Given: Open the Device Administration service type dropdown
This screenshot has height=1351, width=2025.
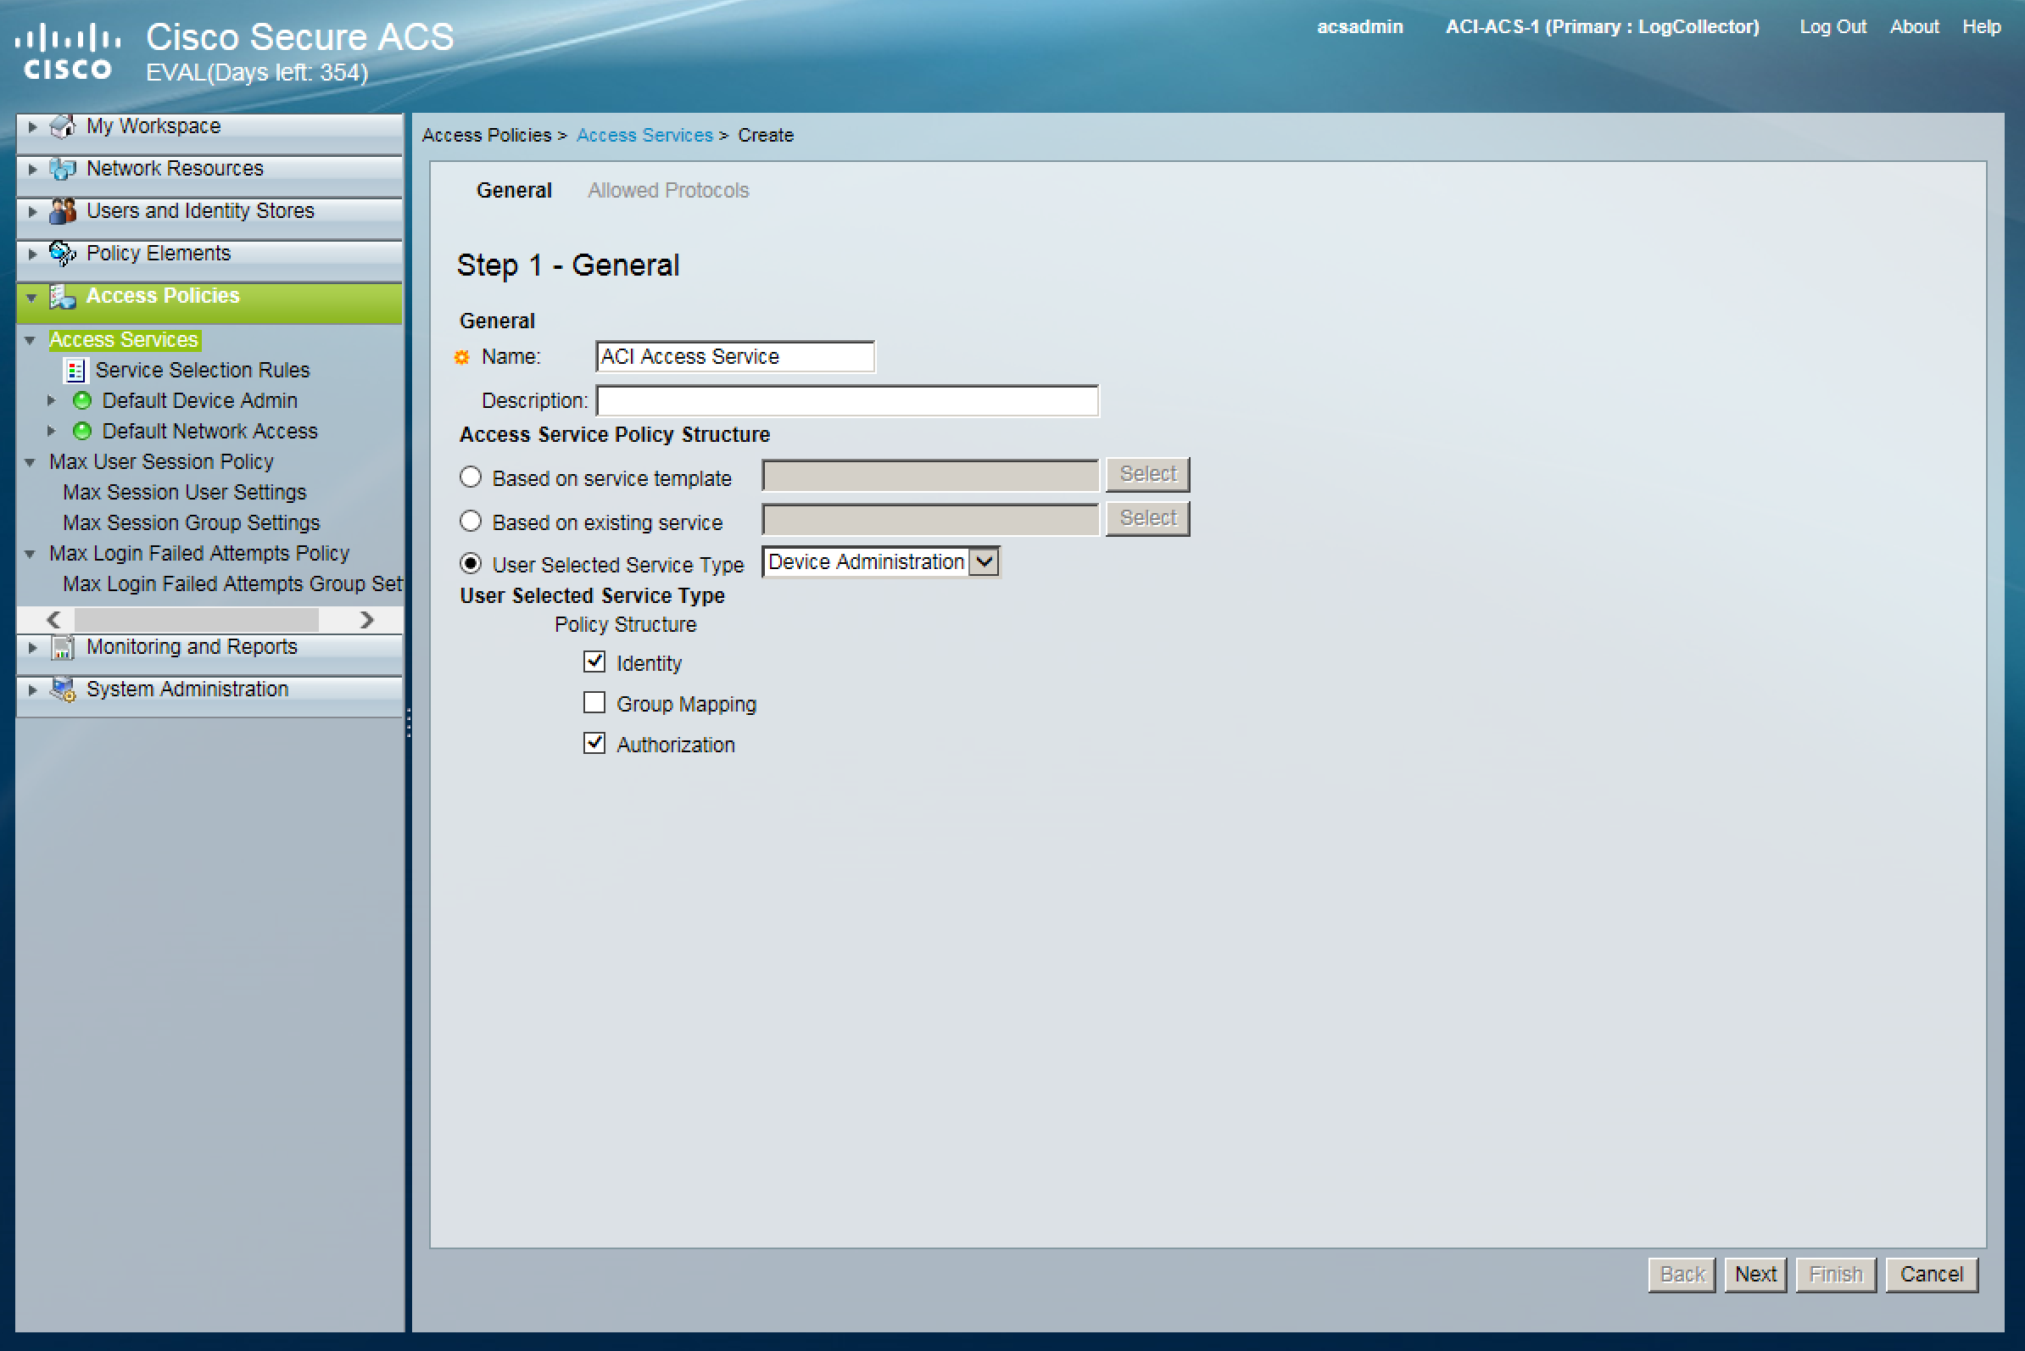Looking at the screenshot, I should click(985, 561).
